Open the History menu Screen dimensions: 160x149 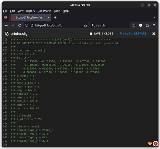coord(30,11)
